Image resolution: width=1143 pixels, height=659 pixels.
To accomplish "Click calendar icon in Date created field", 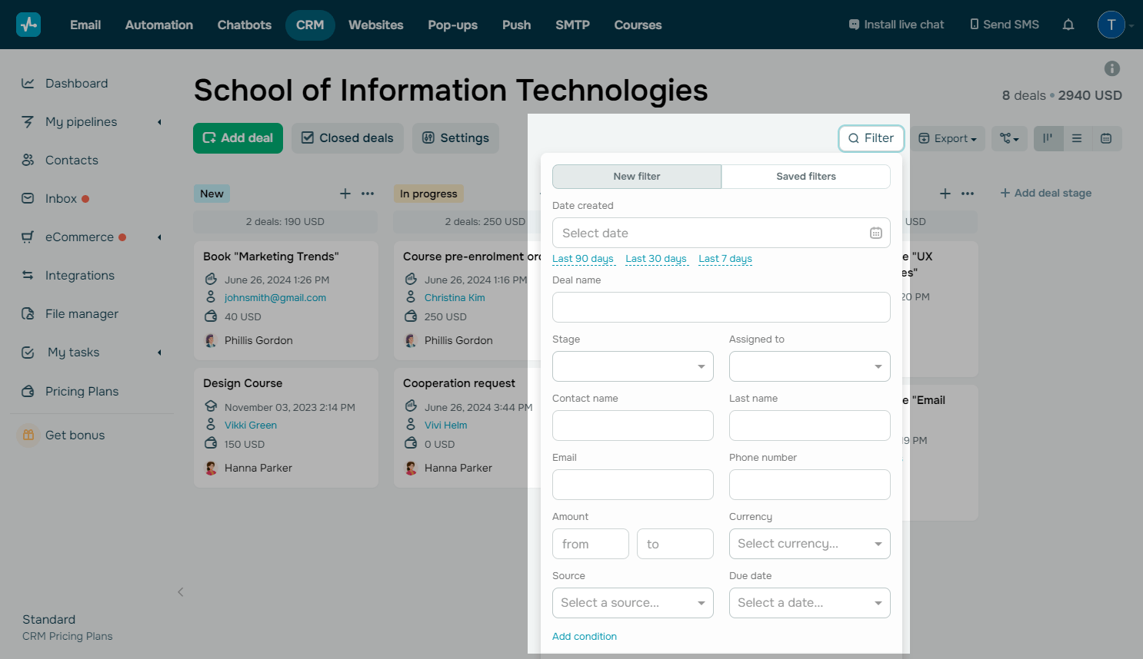I will coord(875,233).
